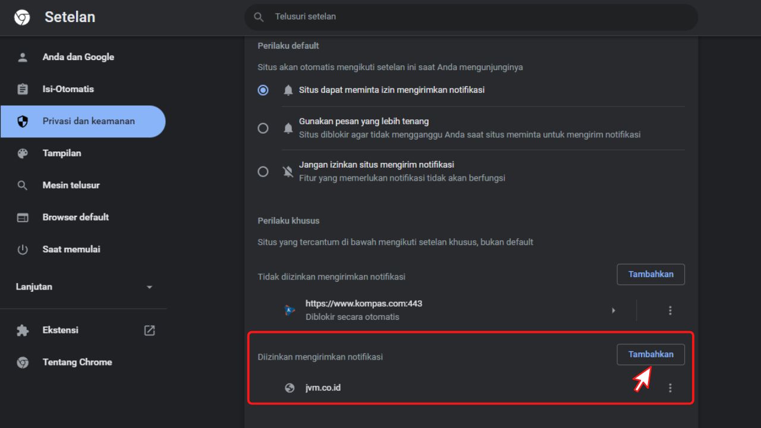The image size is (761, 428).
Task: Click the shield icon for Privasi dan keamanan
Action: click(23, 122)
